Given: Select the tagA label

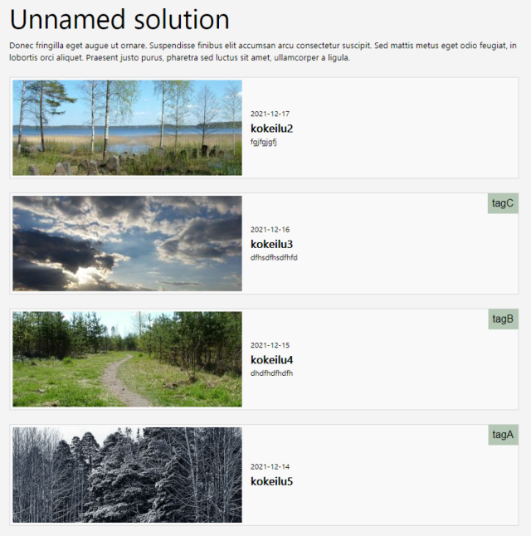Looking at the screenshot, I should click(x=504, y=435).
